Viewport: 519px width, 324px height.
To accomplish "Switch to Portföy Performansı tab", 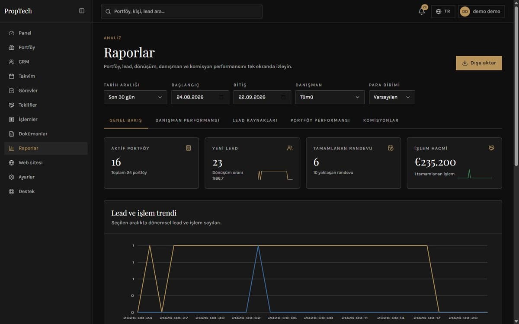I will point(320,121).
